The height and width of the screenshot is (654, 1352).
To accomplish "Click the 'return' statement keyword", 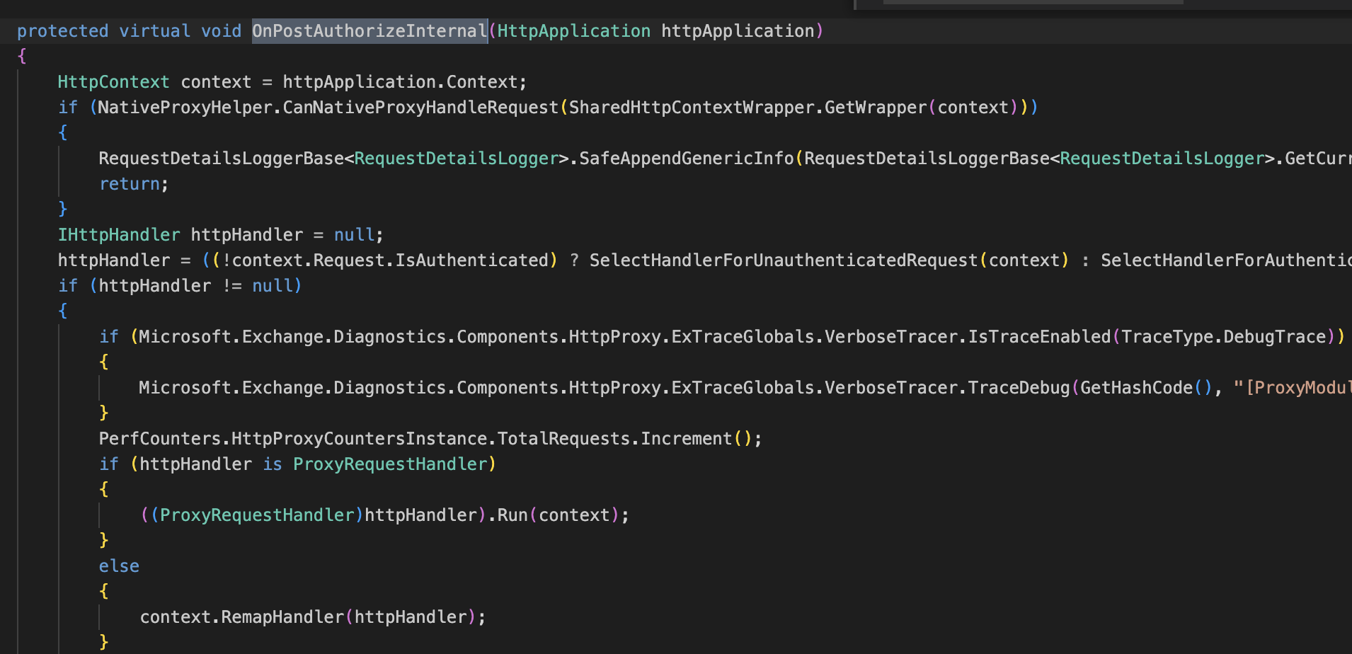I will pos(130,184).
